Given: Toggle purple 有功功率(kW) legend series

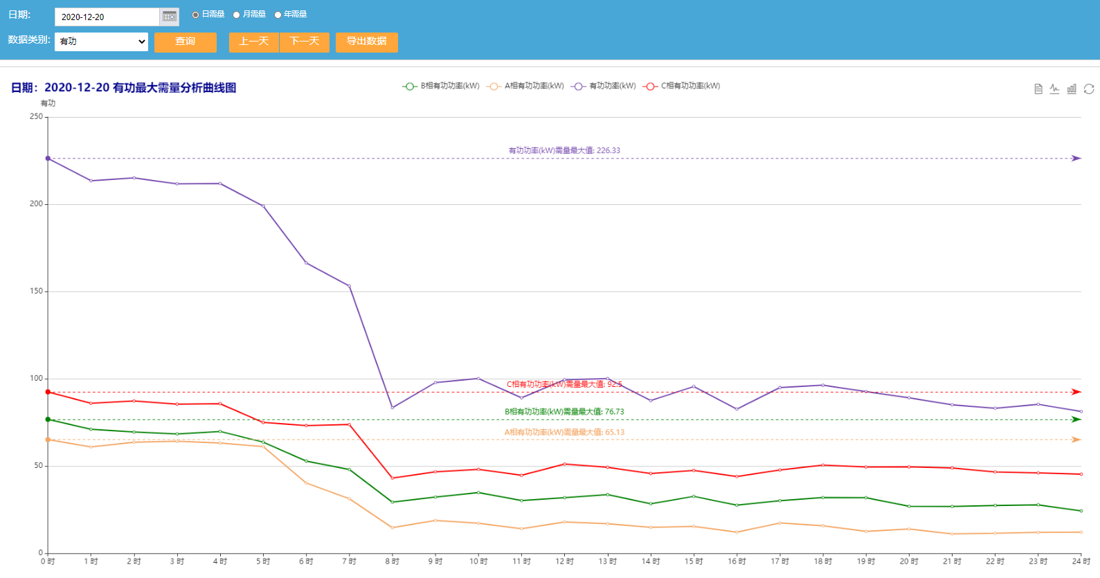Looking at the screenshot, I should [x=604, y=87].
